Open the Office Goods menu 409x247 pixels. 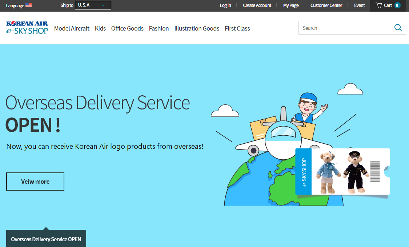click(x=127, y=28)
